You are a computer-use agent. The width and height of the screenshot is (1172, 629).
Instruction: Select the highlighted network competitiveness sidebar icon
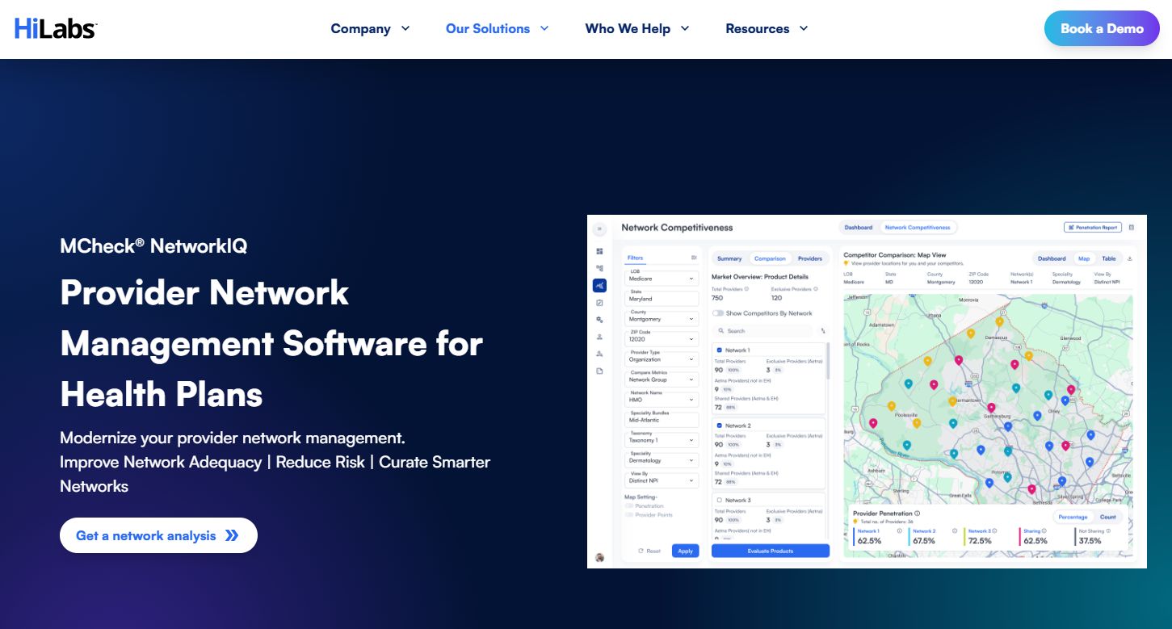click(599, 285)
